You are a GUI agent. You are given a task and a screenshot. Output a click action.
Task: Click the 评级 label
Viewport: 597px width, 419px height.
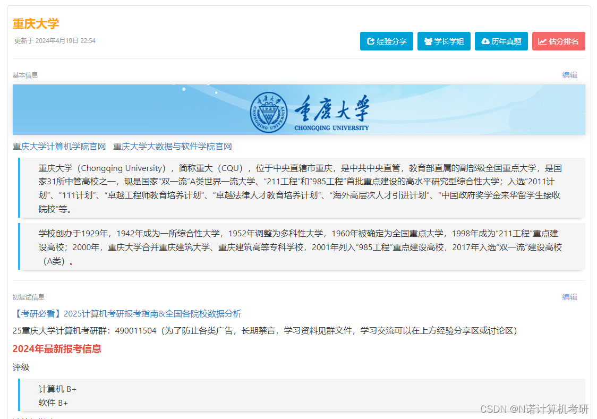21,367
